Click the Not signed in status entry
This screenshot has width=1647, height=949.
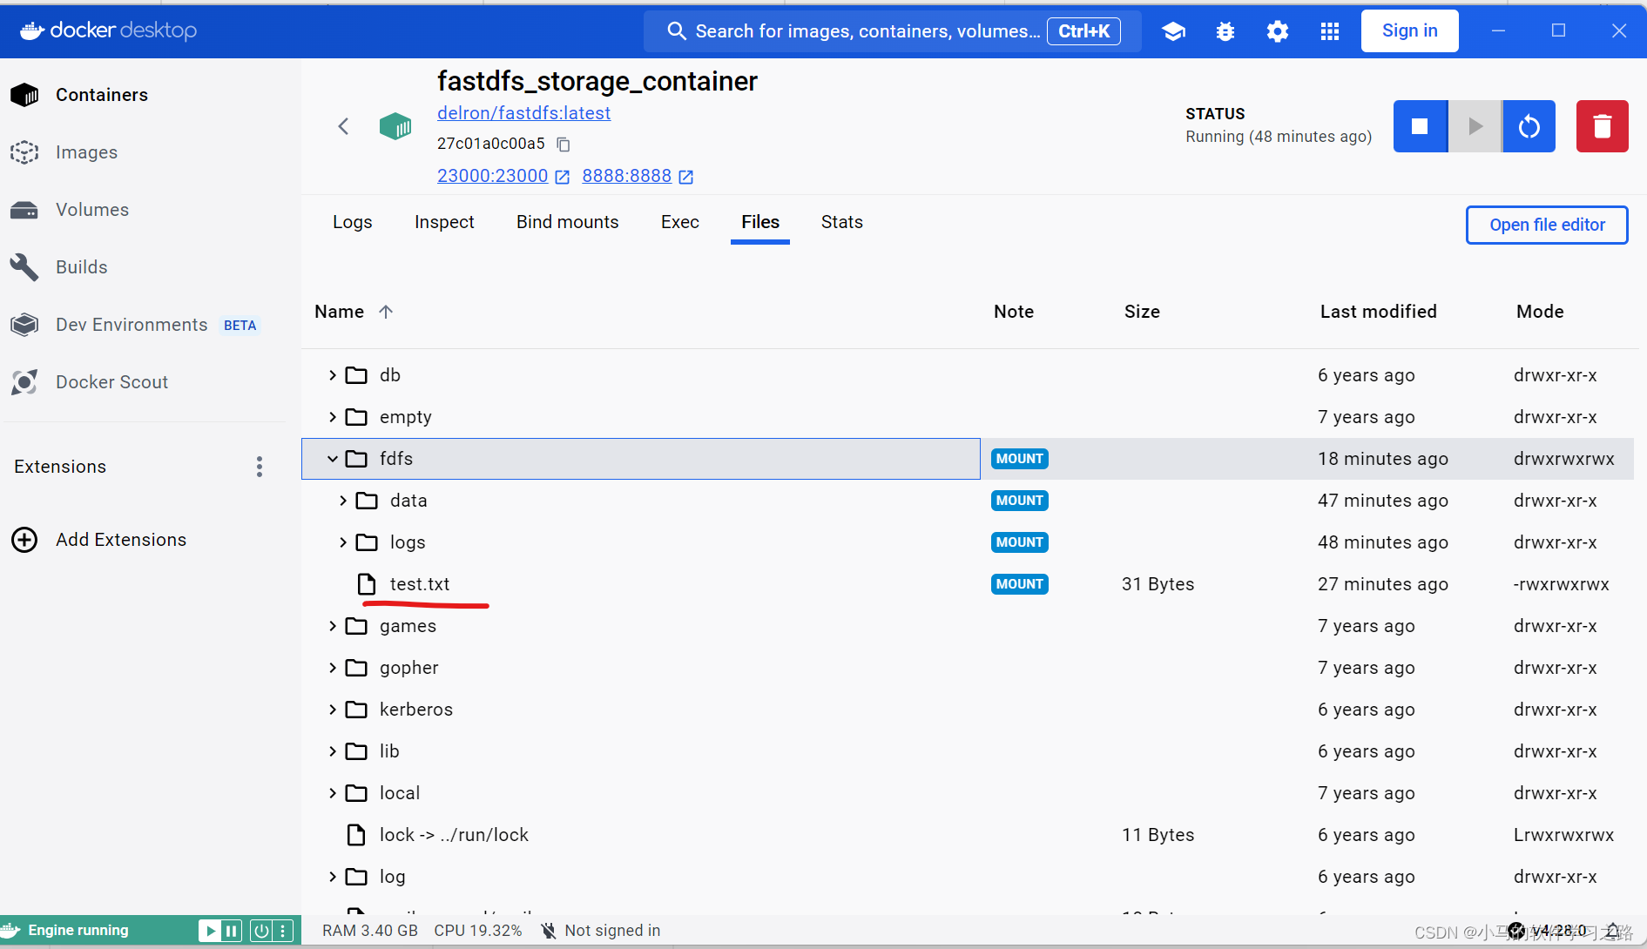(600, 931)
